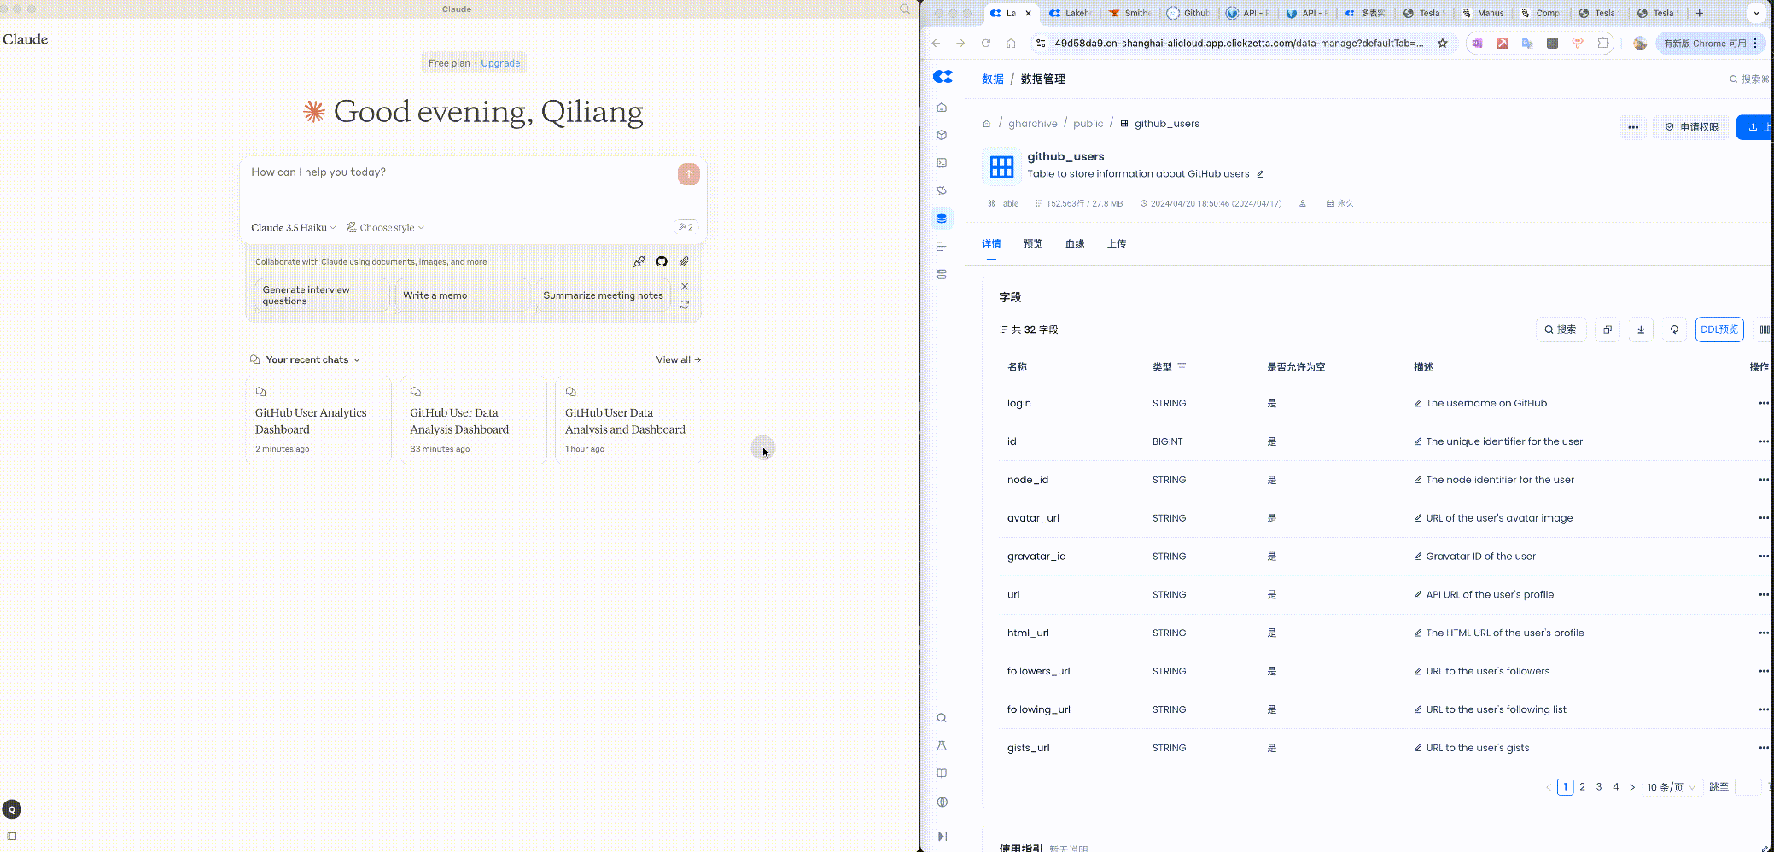Click 申请权限 button

pos(1692,127)
